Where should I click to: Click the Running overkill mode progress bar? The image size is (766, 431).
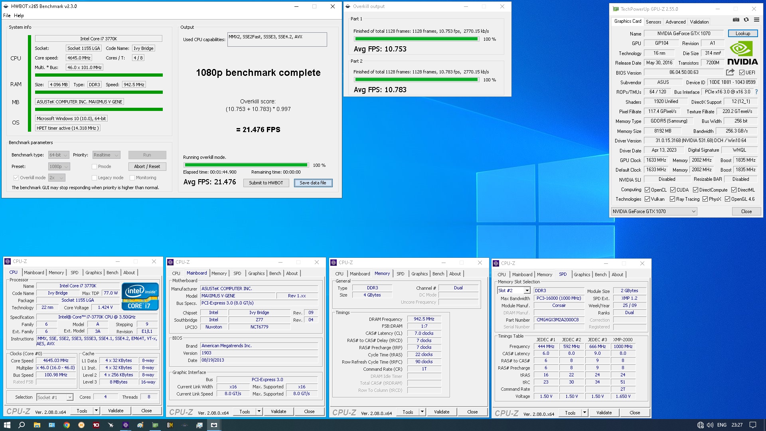click(246, 165)
